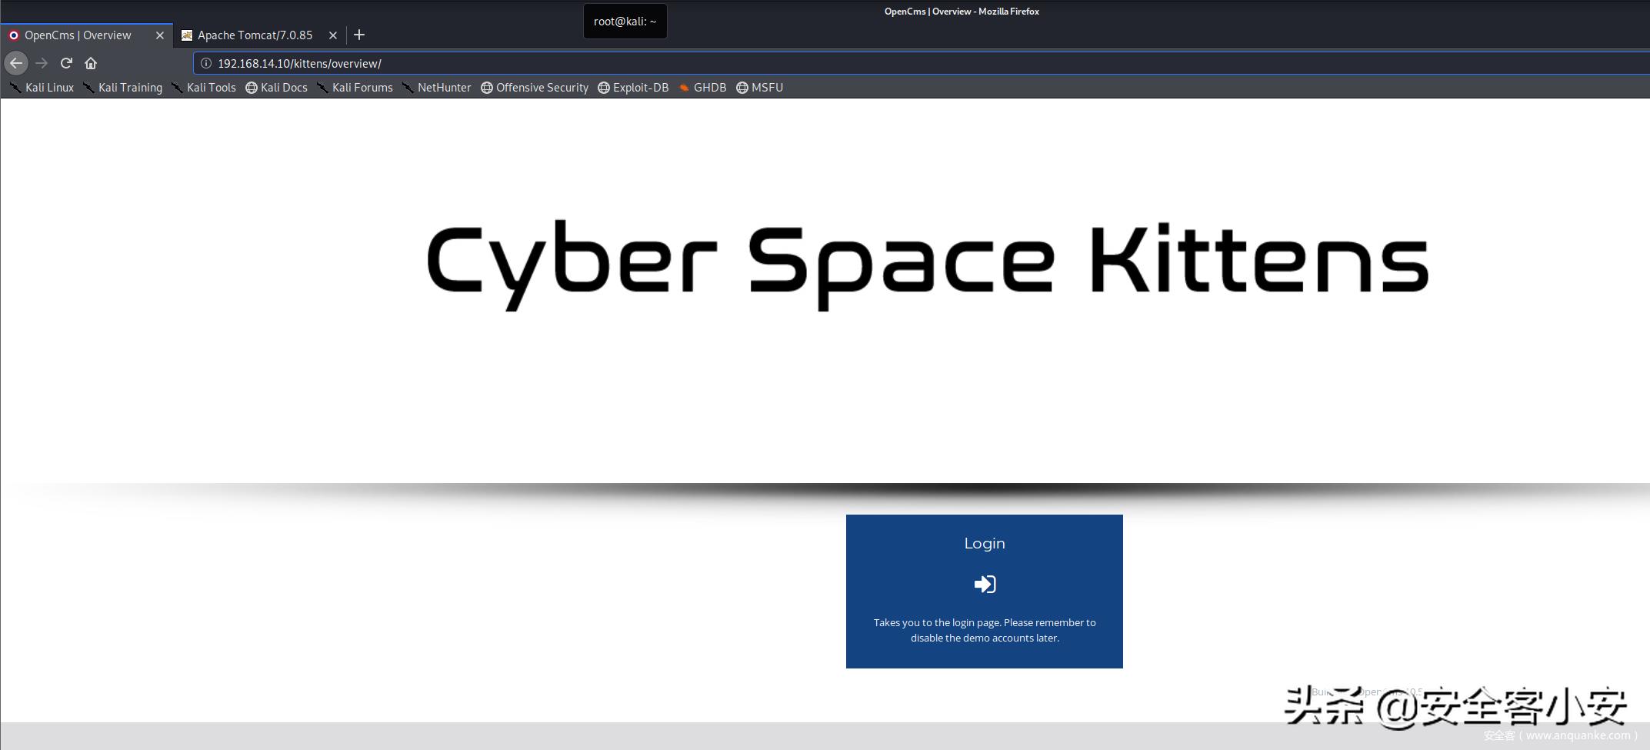Click the forward navigation arrow
Viewport: 1650px width, 750px height.
tap(42, 63)
